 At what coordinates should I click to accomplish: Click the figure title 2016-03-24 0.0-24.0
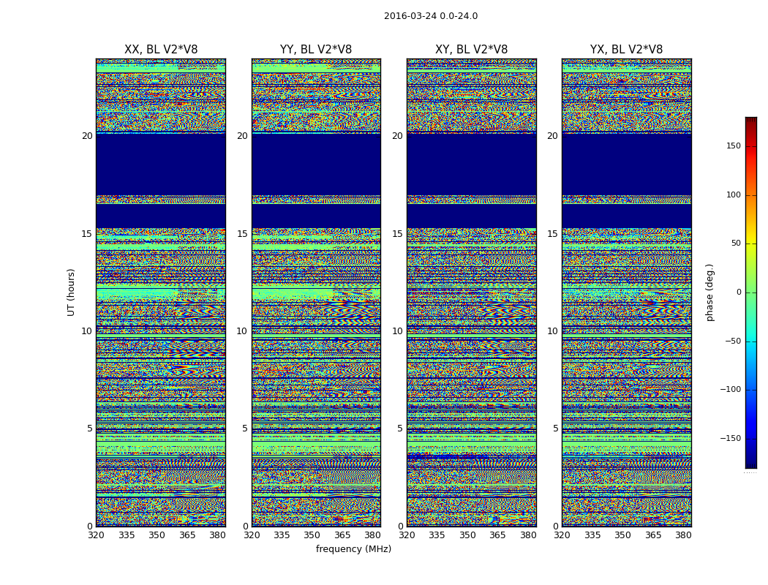point(431,16)
